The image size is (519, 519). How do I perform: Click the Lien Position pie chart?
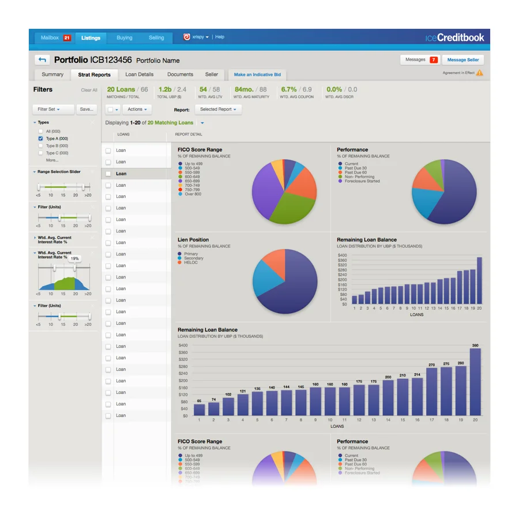click(x=285, y=281)
